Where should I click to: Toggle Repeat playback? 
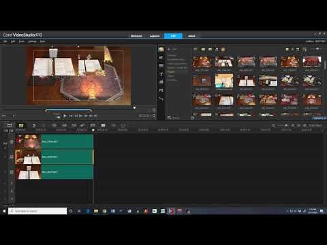(x=91, y=116)
